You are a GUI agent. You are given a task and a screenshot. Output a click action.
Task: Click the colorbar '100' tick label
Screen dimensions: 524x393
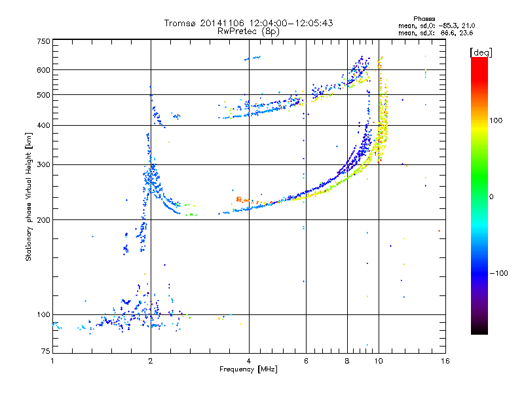tap(496, 121)
